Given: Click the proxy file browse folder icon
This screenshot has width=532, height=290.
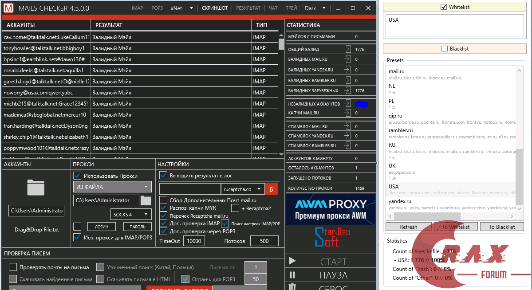Looking at the screenshot, I should click(x=146, y=201).
